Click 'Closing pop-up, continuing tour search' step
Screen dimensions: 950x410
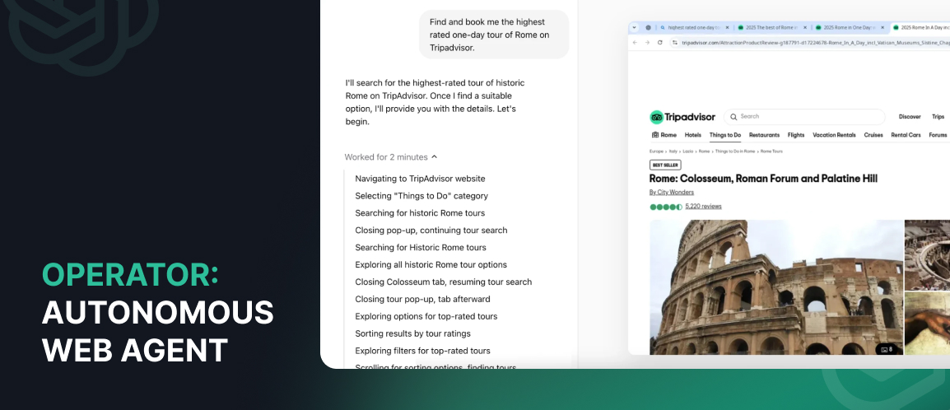pyautogui.click(x=431, y=231)
